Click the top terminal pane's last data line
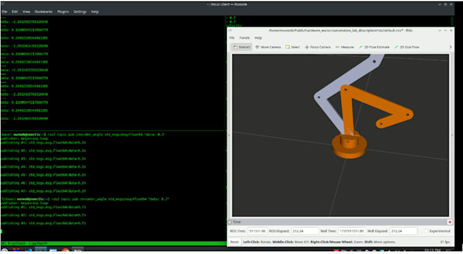Viewport: 463px width, 254px height. (25, 118)
